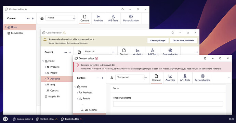Screen dimensions: 236x123
Task: Click the Twitter username input
Action: 168,104
